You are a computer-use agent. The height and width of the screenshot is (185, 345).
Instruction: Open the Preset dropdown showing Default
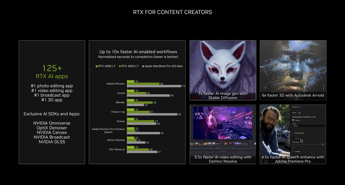(309, 126)
